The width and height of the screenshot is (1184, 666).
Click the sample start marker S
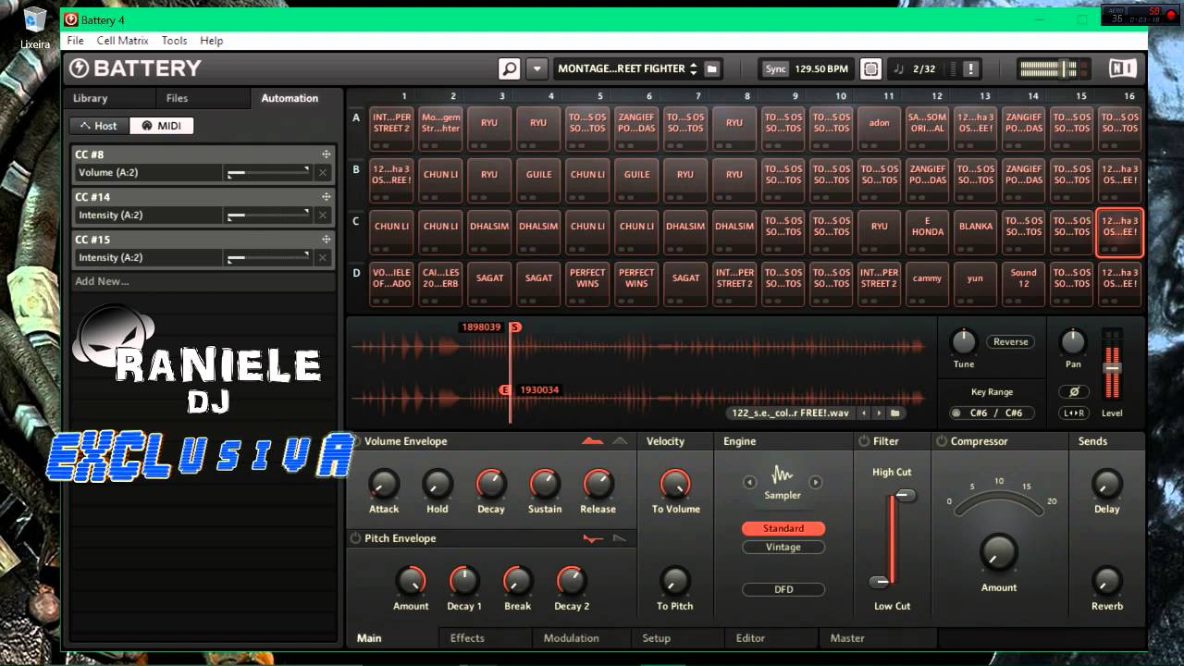(x=515, y=327)
